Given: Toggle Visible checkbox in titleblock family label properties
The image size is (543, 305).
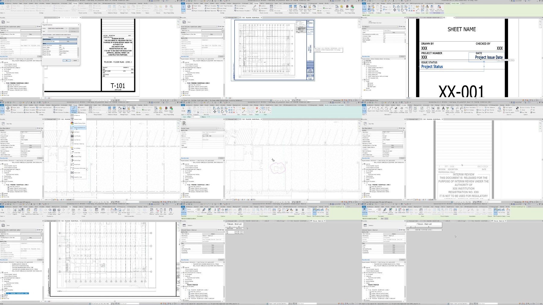Looking at the screenshot, I should tap(384, 42).
